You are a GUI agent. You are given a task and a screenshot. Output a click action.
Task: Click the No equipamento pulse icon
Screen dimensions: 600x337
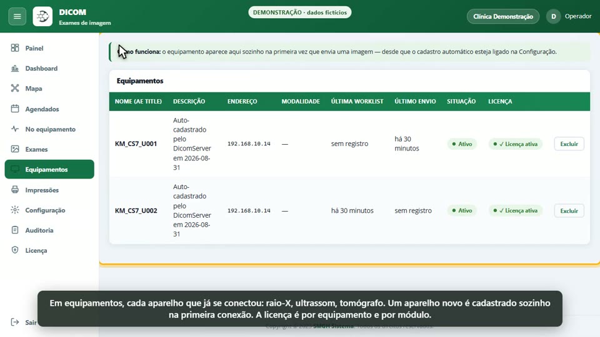[15, 129]
